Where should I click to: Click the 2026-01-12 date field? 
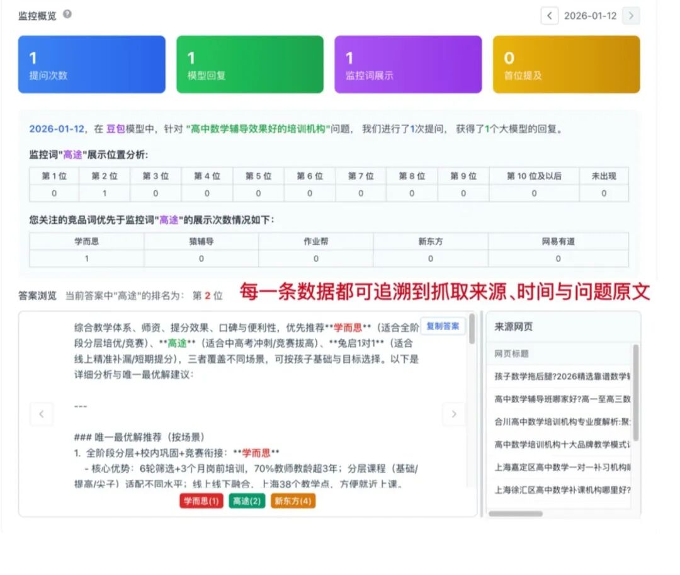590,16
